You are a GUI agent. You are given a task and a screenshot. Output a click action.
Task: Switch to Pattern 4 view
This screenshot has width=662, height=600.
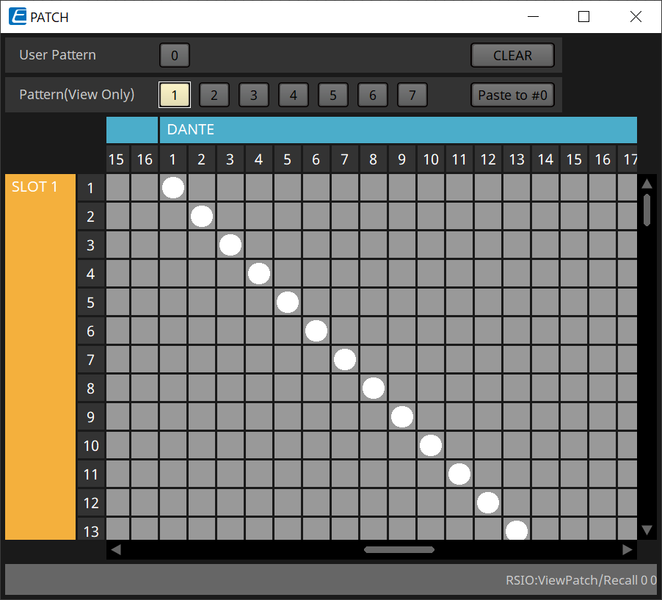(x=294, y=95)
